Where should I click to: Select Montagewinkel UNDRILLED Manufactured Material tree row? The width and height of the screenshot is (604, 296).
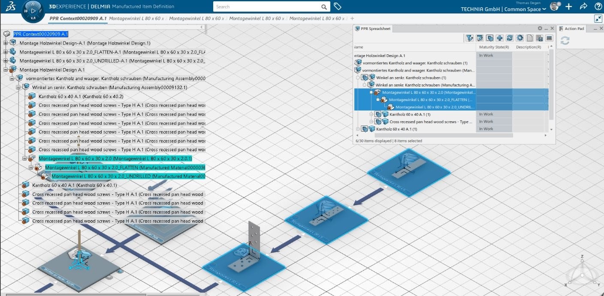[128, 176]
